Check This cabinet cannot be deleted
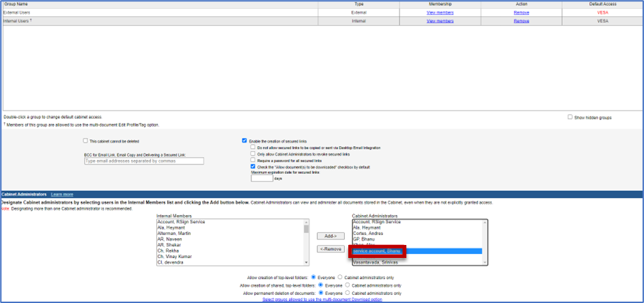 coord(85,141)
